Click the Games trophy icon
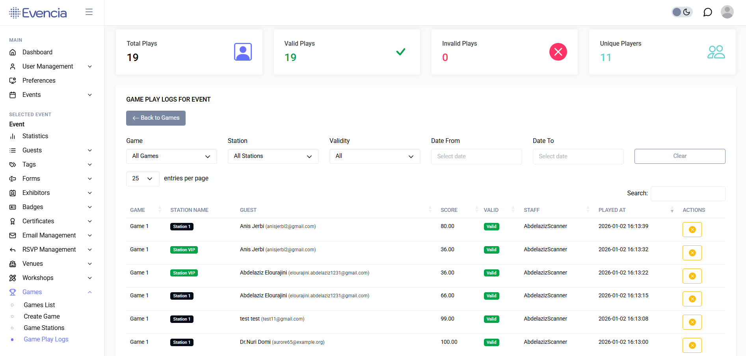This screenshot has width=746, height=356. pyautogui.click(x=13, y=292)
